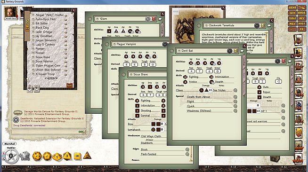This screenshot has width=308, height=172.
Task: Click the yellow type icon in Devil Bat header
Action: pos(235,51)
